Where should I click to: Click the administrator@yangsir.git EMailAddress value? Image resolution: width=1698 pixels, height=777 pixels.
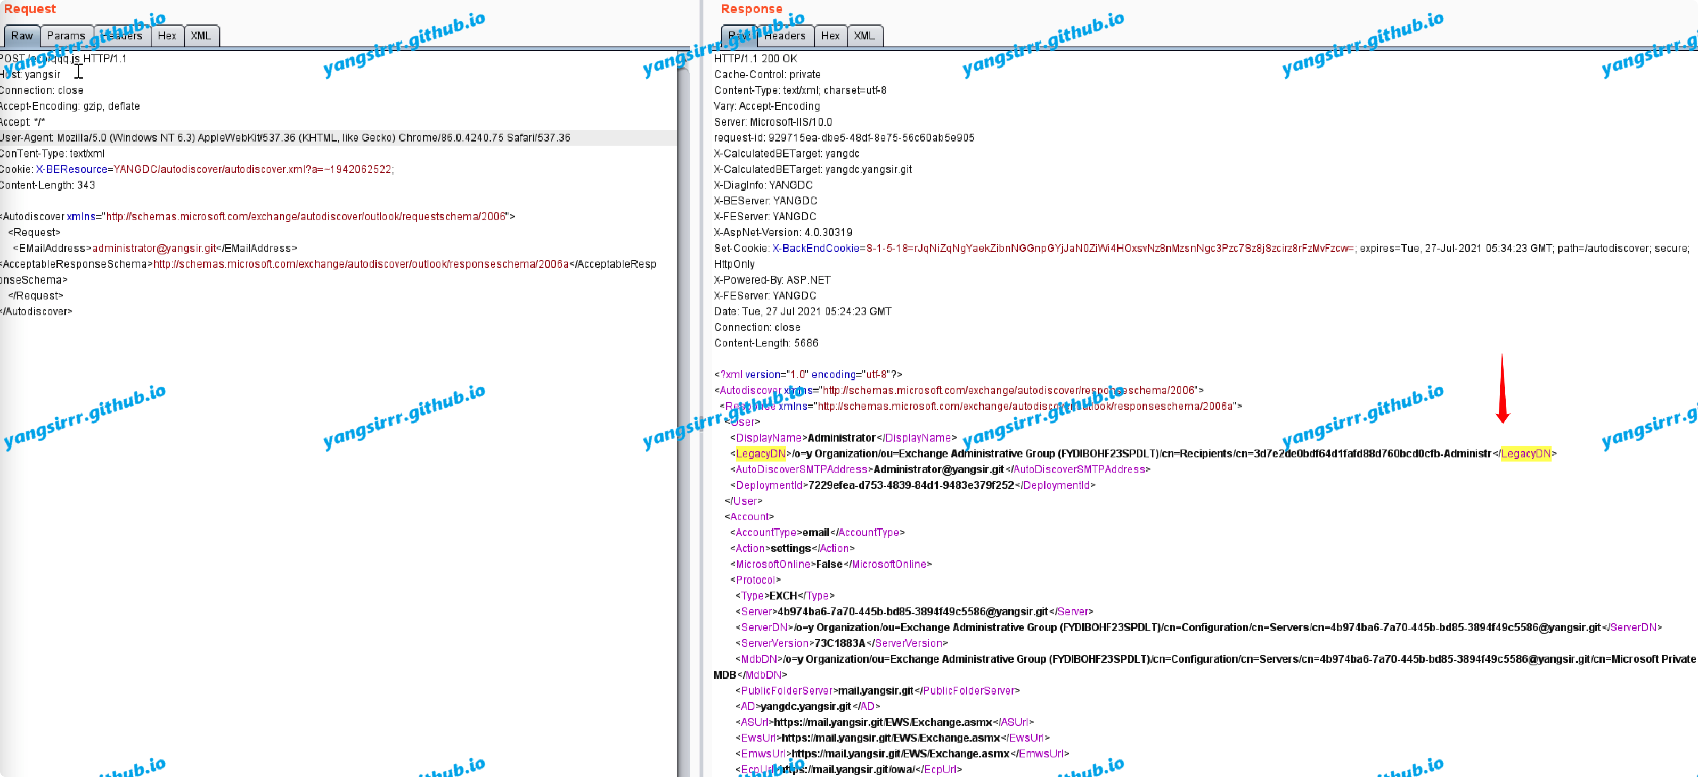pyautogui.click(x=153, y=248)
